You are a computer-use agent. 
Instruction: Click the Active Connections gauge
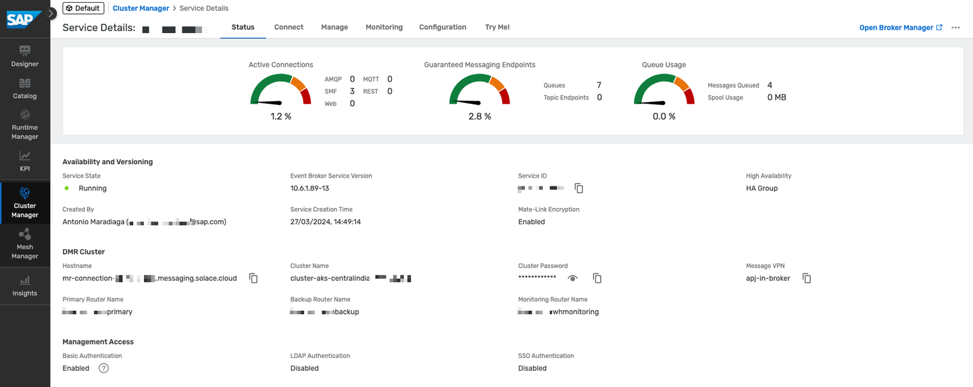click(280, 89)
